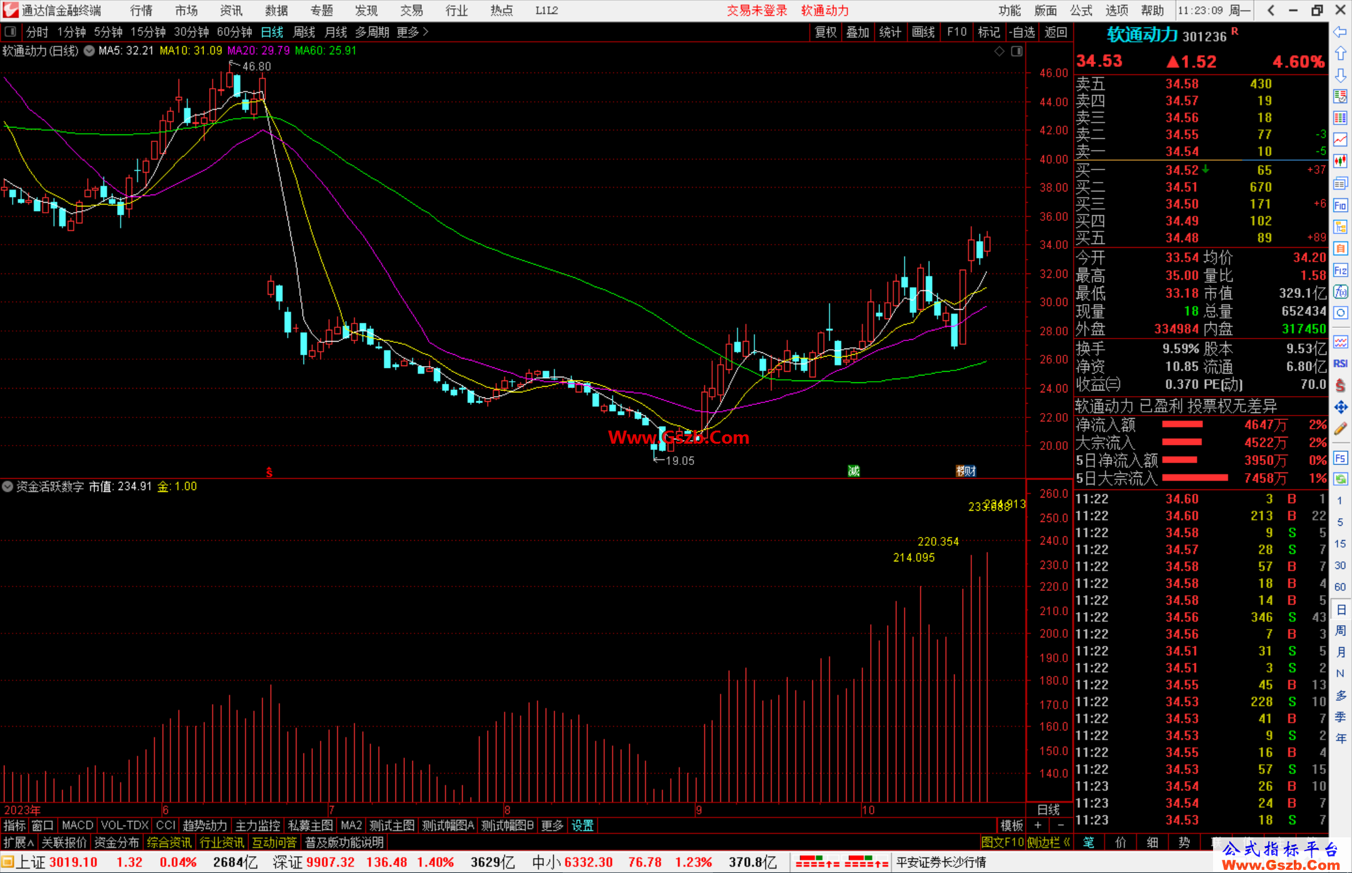Open the 资讯 menu

[232, 11]
